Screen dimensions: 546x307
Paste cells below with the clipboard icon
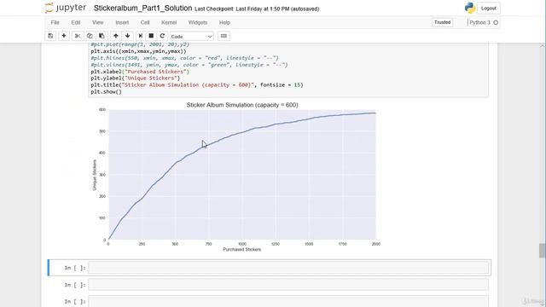[x=102, y=36]
